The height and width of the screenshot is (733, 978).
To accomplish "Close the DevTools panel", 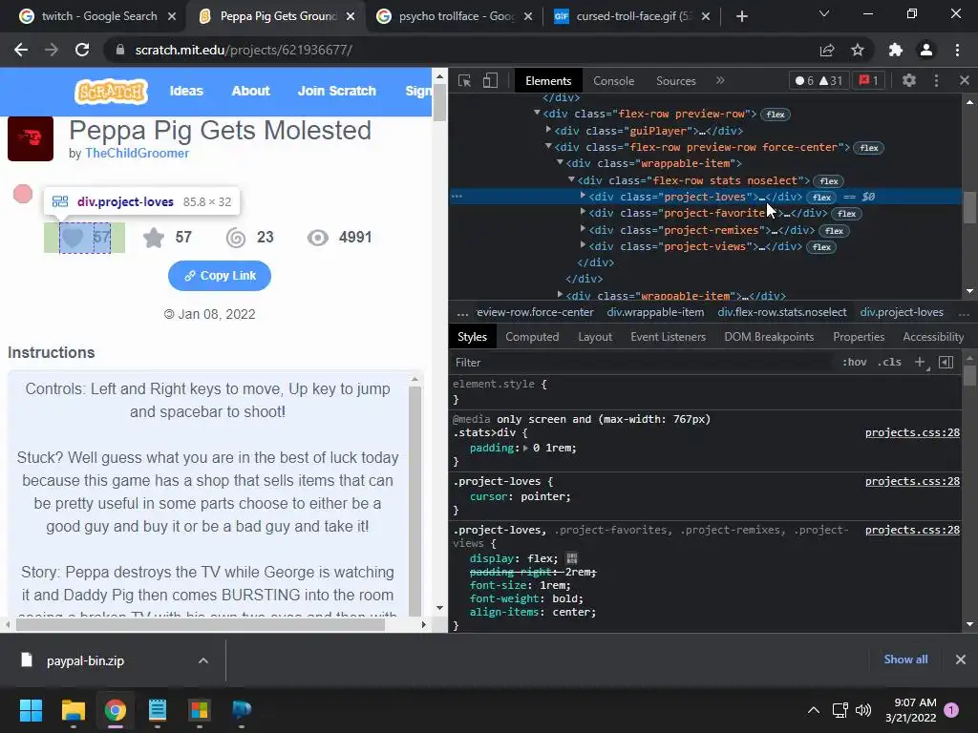I will (x=965, y=80).
